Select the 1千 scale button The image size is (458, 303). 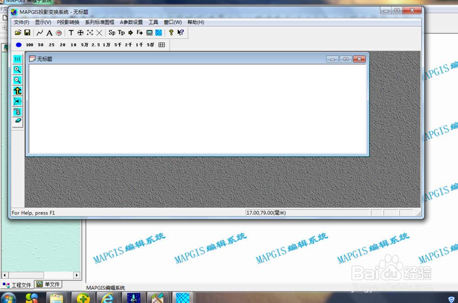(139, 45)
